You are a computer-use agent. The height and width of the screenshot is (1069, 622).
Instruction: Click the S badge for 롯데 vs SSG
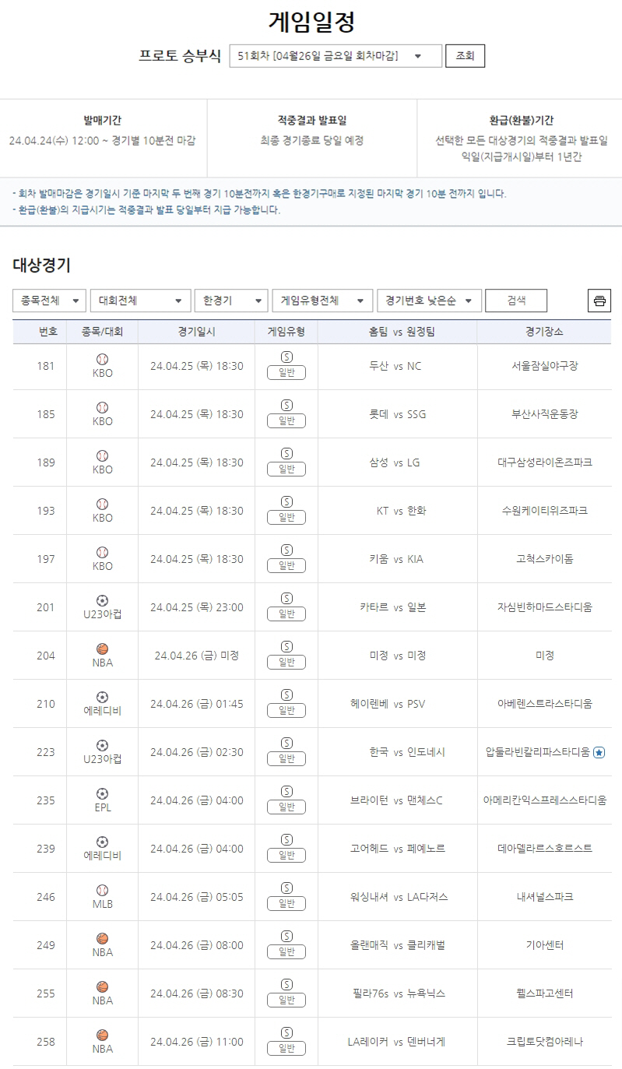coord(286,405)
